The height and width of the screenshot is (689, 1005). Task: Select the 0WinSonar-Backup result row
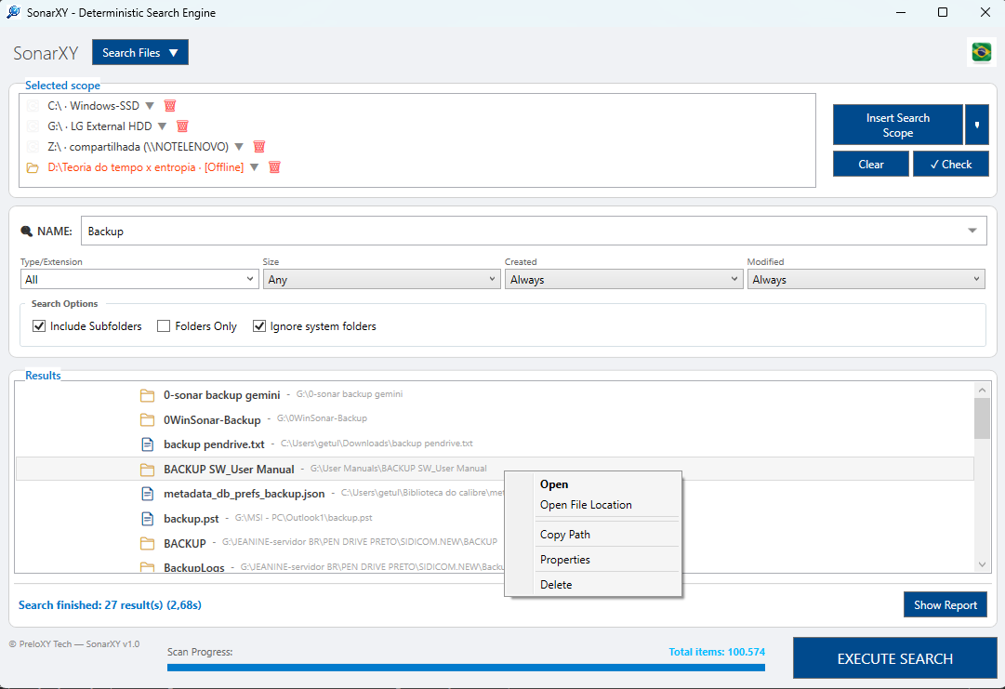point(495,419)
